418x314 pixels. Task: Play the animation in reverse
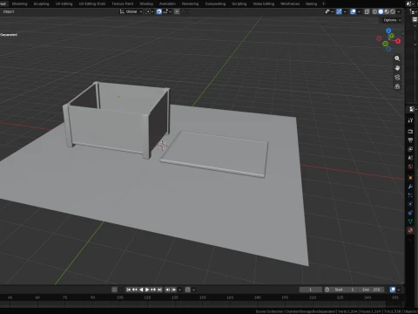141,290
